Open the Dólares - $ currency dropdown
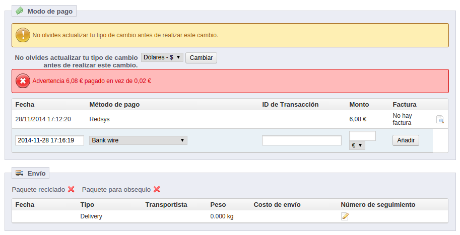The height and width of the screenshot is (235, 460). pyautogui.click(x=162, y=57)
